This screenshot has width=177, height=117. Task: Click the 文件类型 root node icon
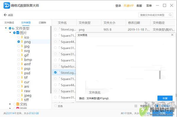pyautogui.click(x=14, y=28)
